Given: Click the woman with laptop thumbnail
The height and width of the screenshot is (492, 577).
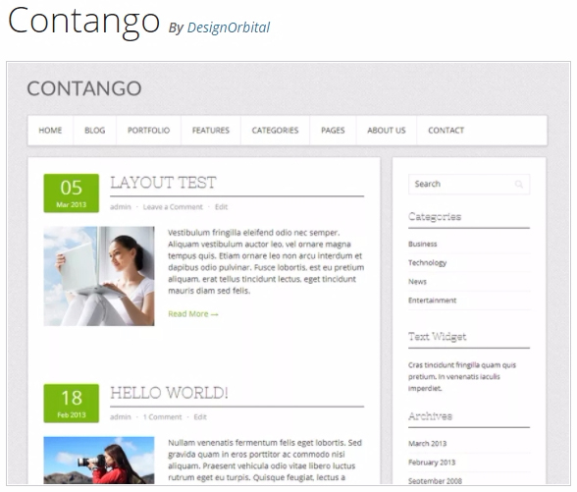Looking at the screenshot, I should 99,276.
